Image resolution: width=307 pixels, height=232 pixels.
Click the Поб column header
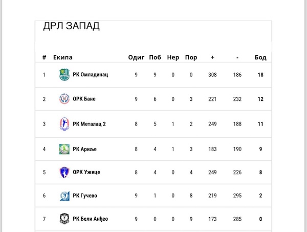point(155,57)
